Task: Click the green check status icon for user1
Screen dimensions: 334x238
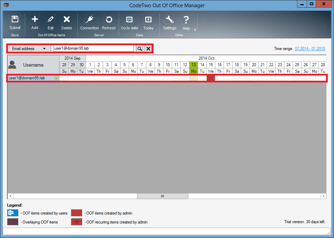Action: coord(57,78)
